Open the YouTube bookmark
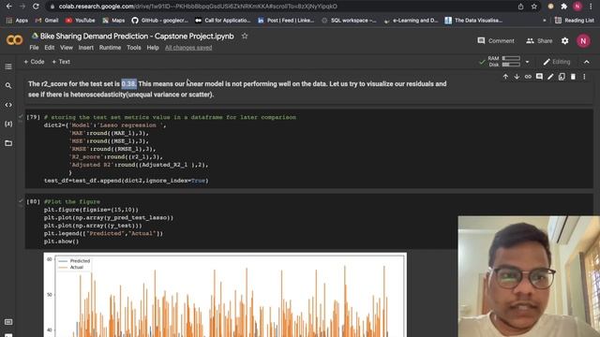Screen dimensions: 600x337 point(80,21)
